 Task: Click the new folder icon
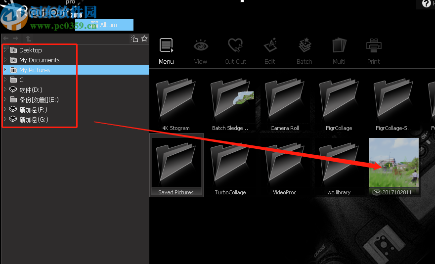134,39
